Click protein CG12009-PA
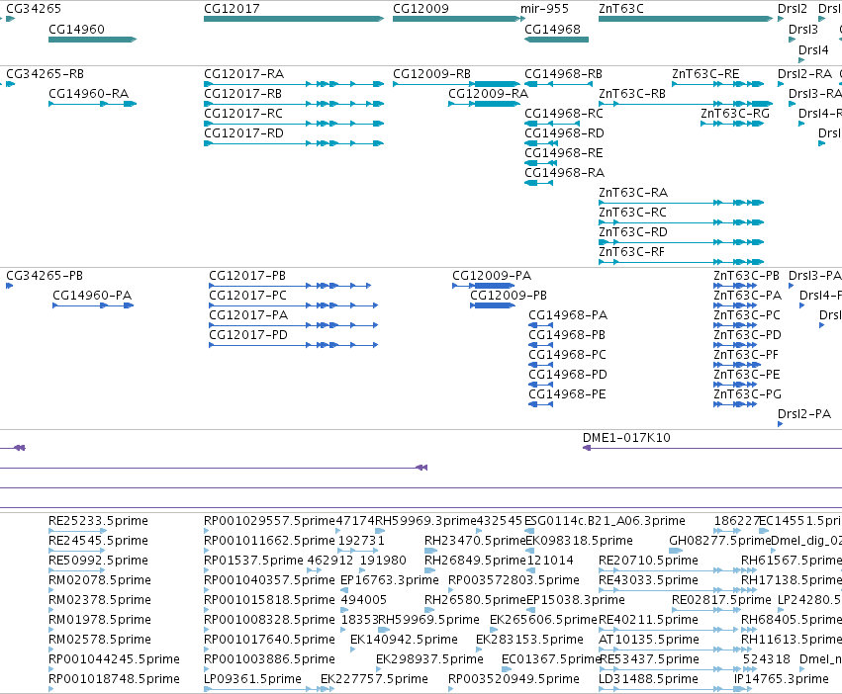The height and width of the screenshot is (694, 842). [483, 286]
